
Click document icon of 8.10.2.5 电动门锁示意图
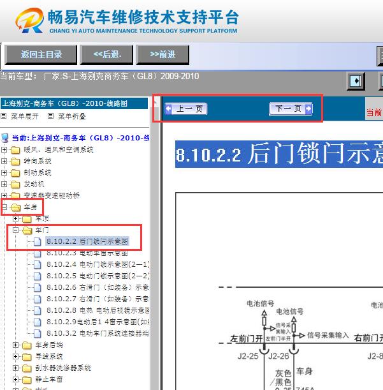37,276
